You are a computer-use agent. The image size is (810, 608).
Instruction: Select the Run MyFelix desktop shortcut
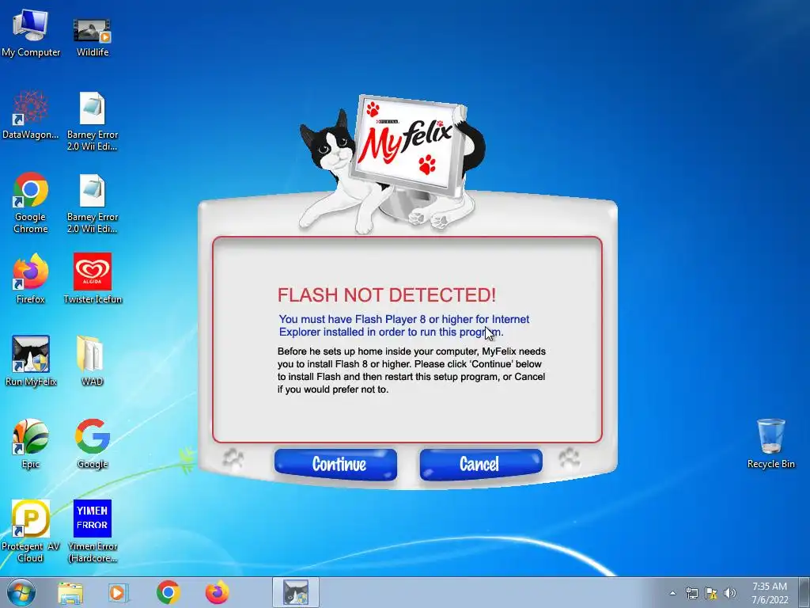coord(31,361)
